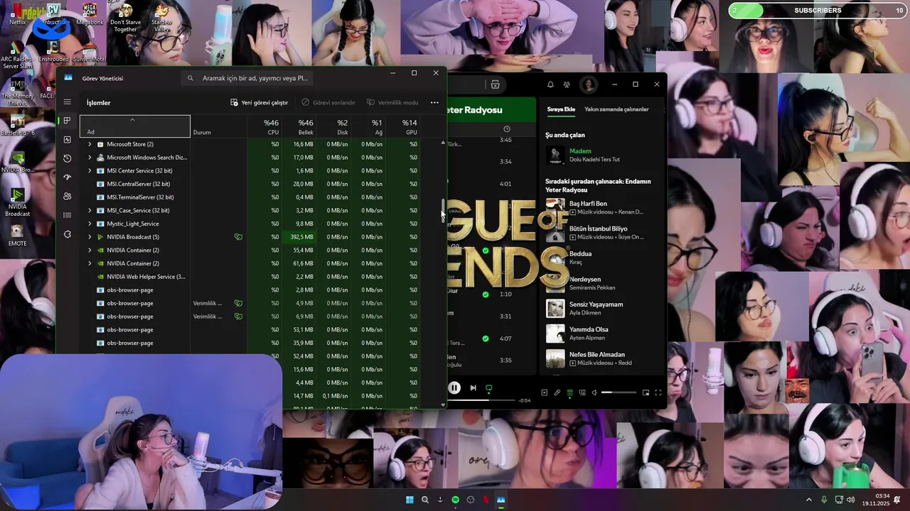Expand NVIDIA Container using 61,6 MB
This screenshot has width=910, height=511.
[90, 263]
